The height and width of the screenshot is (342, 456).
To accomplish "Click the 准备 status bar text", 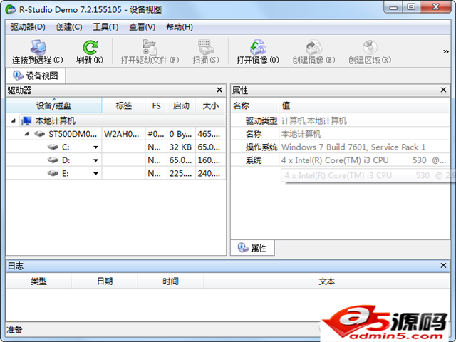I will (x=14, y=330).
